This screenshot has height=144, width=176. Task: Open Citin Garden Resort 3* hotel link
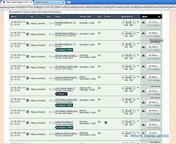(x=65, y=88)
